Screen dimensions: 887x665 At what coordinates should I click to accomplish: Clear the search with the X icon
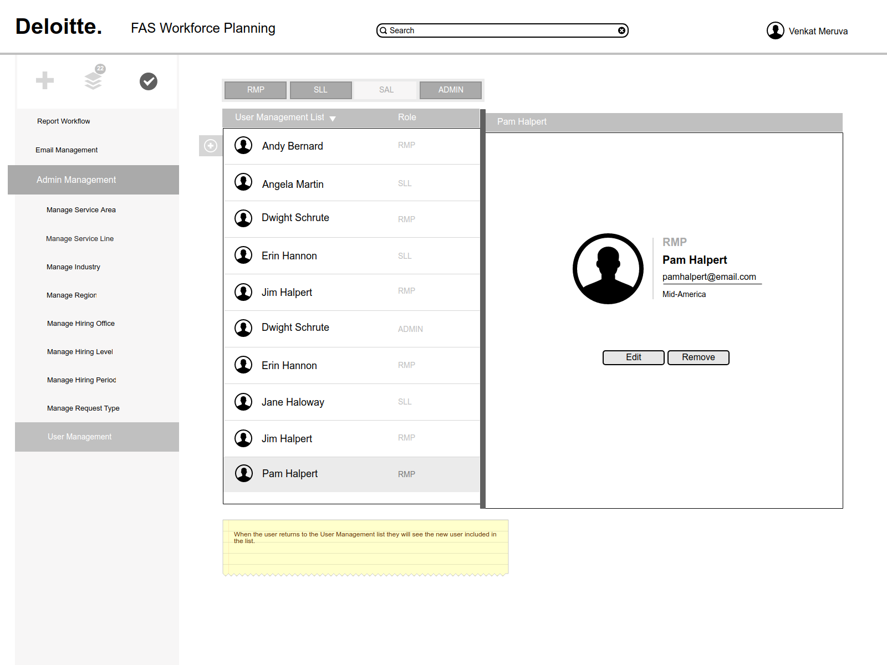tap(622, 30)
